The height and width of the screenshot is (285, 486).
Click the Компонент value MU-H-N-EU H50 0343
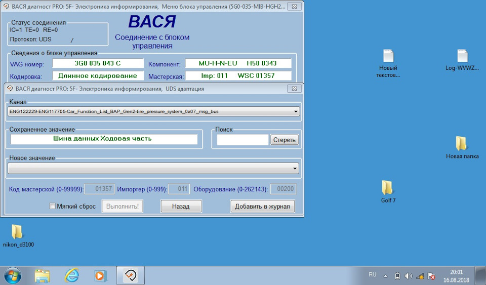pos(238,63)
